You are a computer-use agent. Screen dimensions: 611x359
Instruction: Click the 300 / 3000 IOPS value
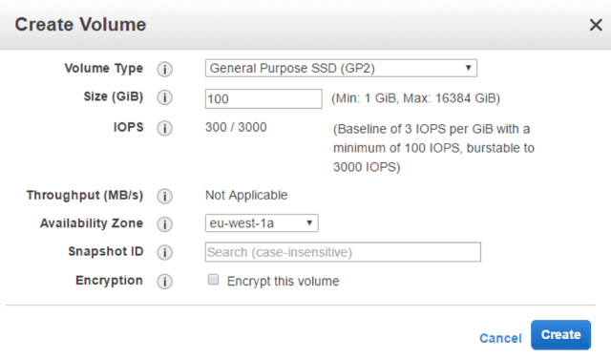pyautogui.click(x=236, y=127)
